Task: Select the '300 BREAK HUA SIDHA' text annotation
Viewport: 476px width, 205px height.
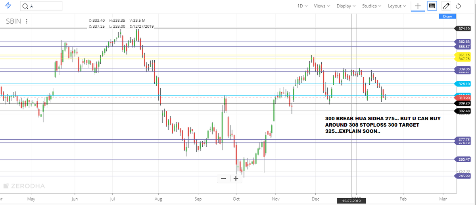Action: 382,125
